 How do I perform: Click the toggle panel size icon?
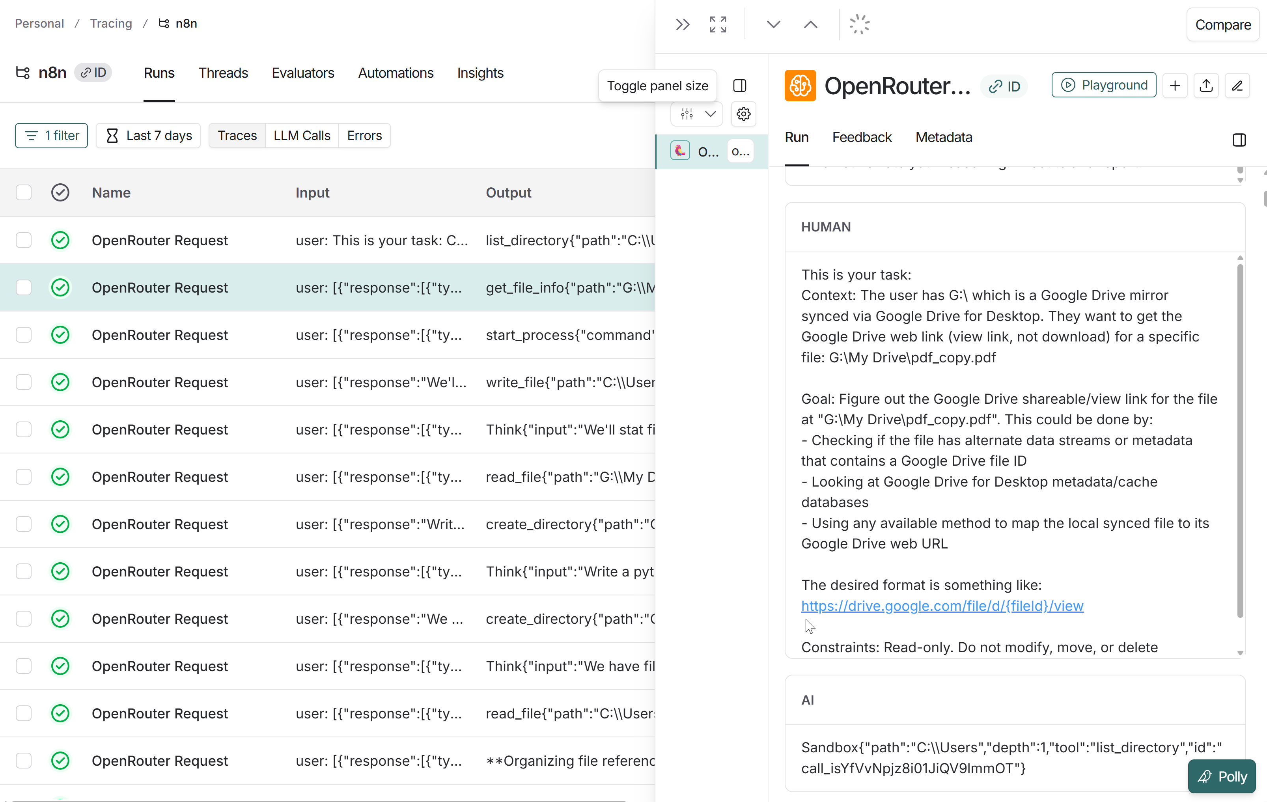pyautogui.click(x=740, y=85)
